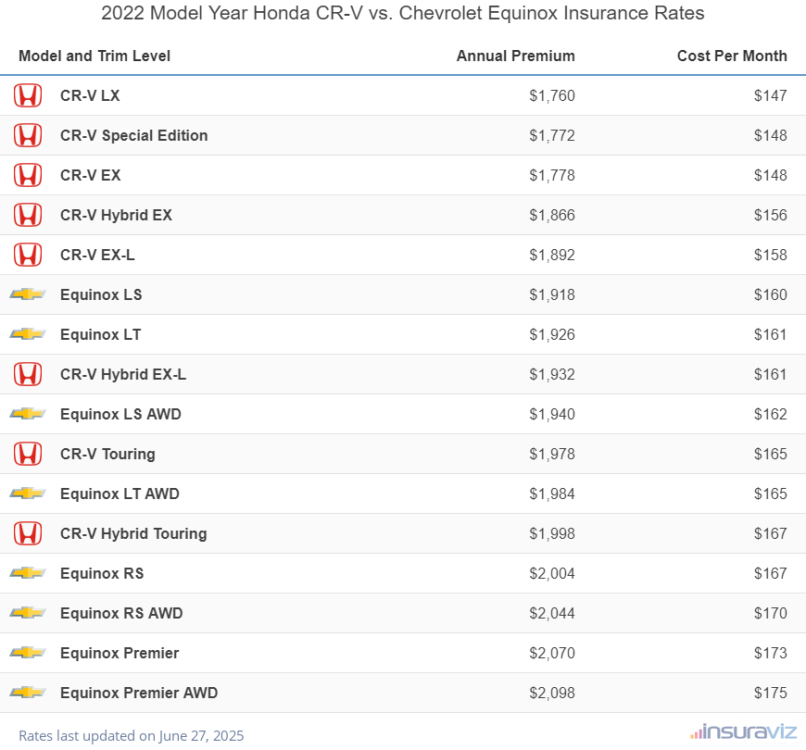Viewport: 806px width, 750px height.
Task: Select the Equinox LS trim name
Action: point(101,294)
